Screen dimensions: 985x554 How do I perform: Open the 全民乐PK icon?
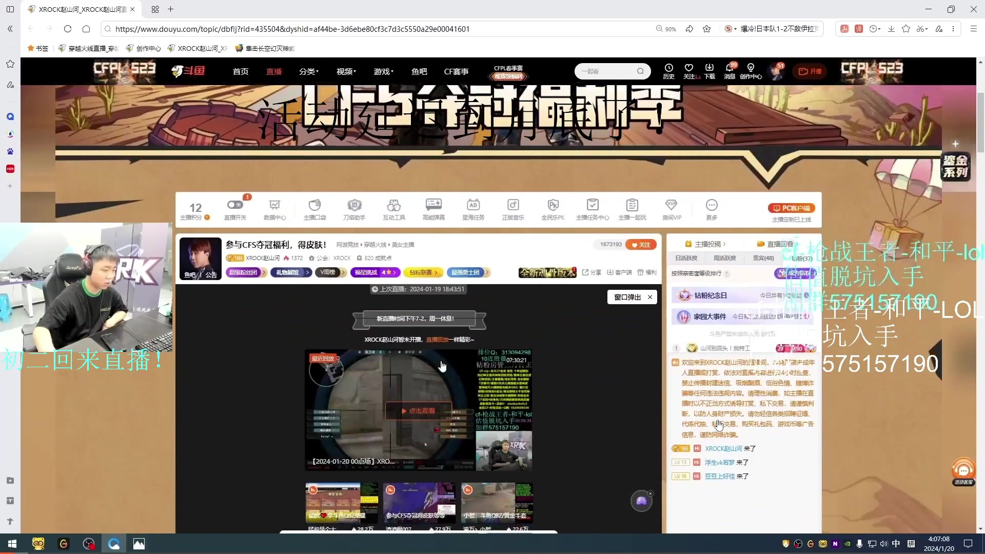(x=553, y=205)
